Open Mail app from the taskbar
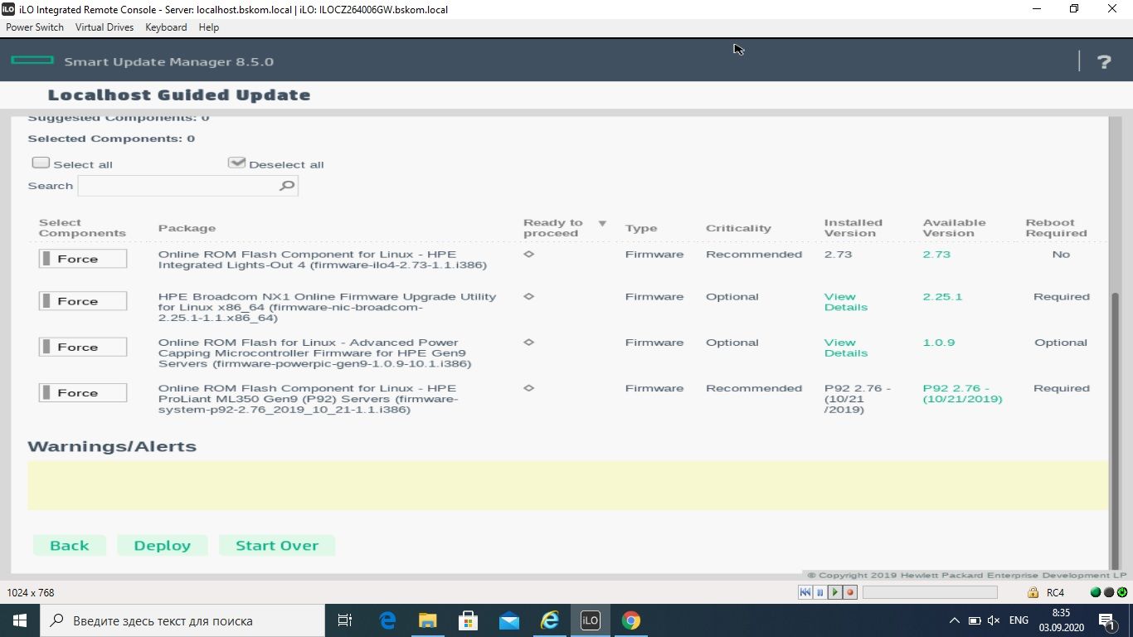The height and width of the screenshot is (637, 1133). [x=509, y=620]
